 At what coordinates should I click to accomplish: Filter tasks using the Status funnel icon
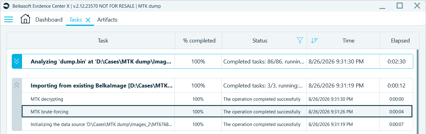tap(300, 40)
